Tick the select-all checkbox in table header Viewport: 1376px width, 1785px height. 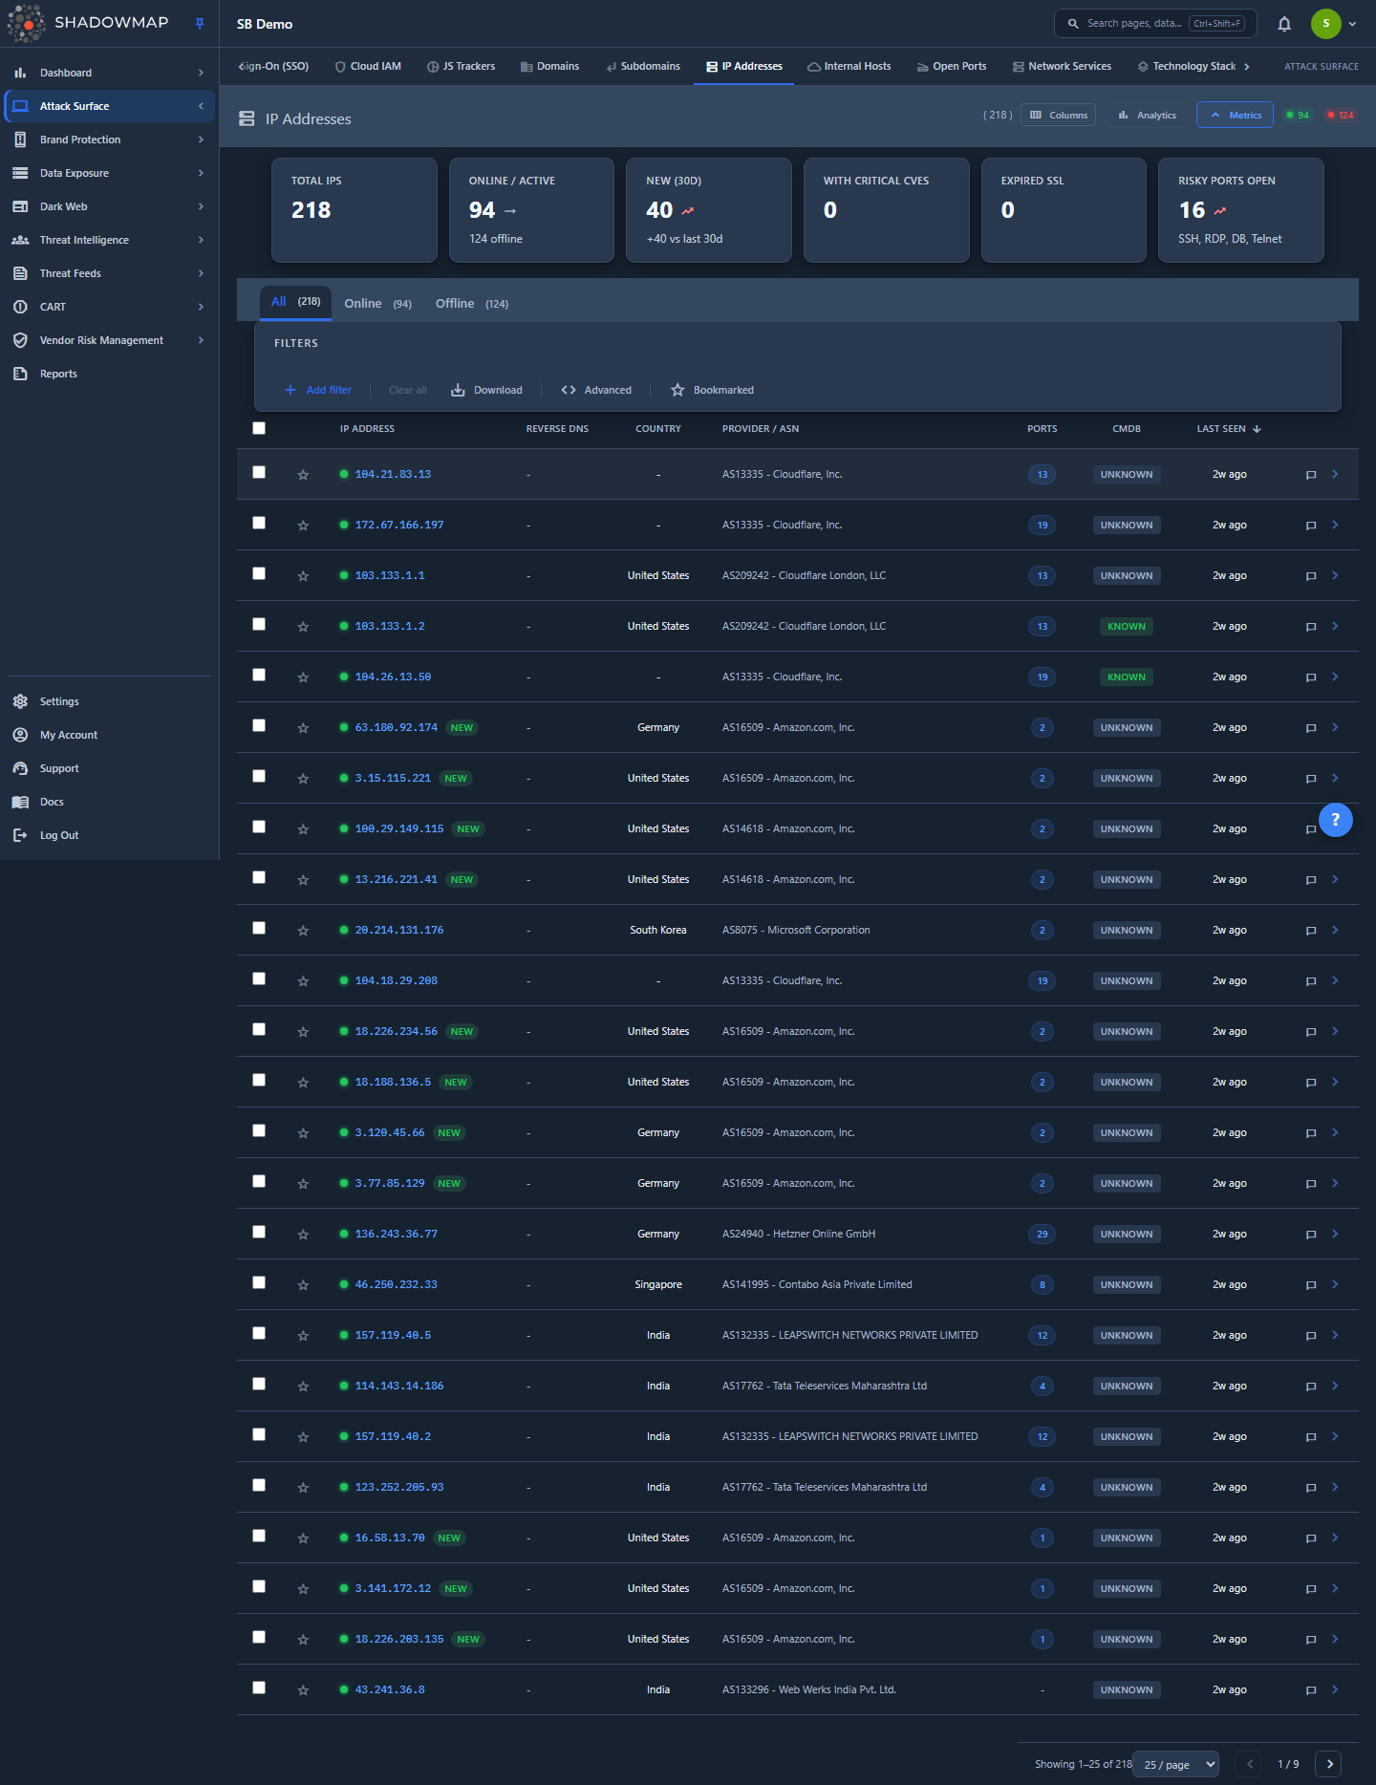coord(259,428)
